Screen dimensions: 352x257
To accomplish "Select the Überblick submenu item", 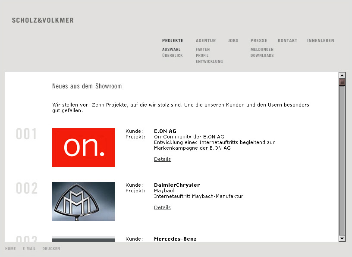I will [x=173, y=56].
